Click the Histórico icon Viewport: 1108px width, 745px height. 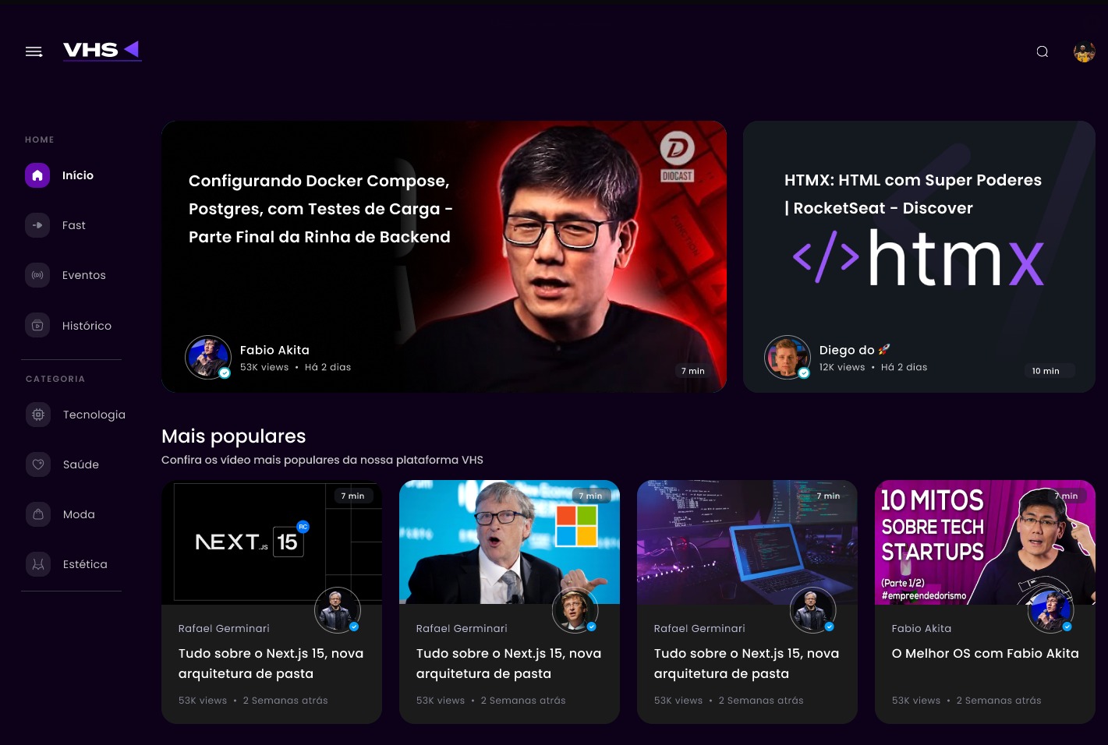point(37,325)
